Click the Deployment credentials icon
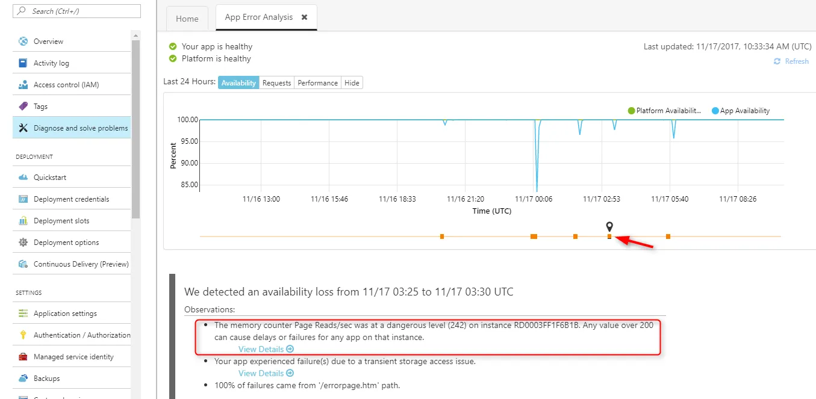 click(23, 199)
